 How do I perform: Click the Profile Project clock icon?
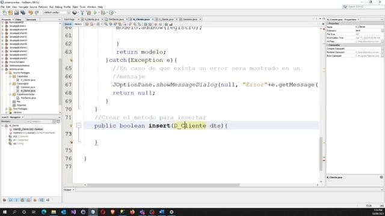111,13
